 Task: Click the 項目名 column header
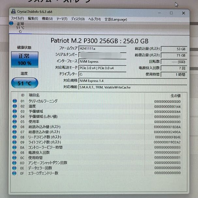[34, 95]
